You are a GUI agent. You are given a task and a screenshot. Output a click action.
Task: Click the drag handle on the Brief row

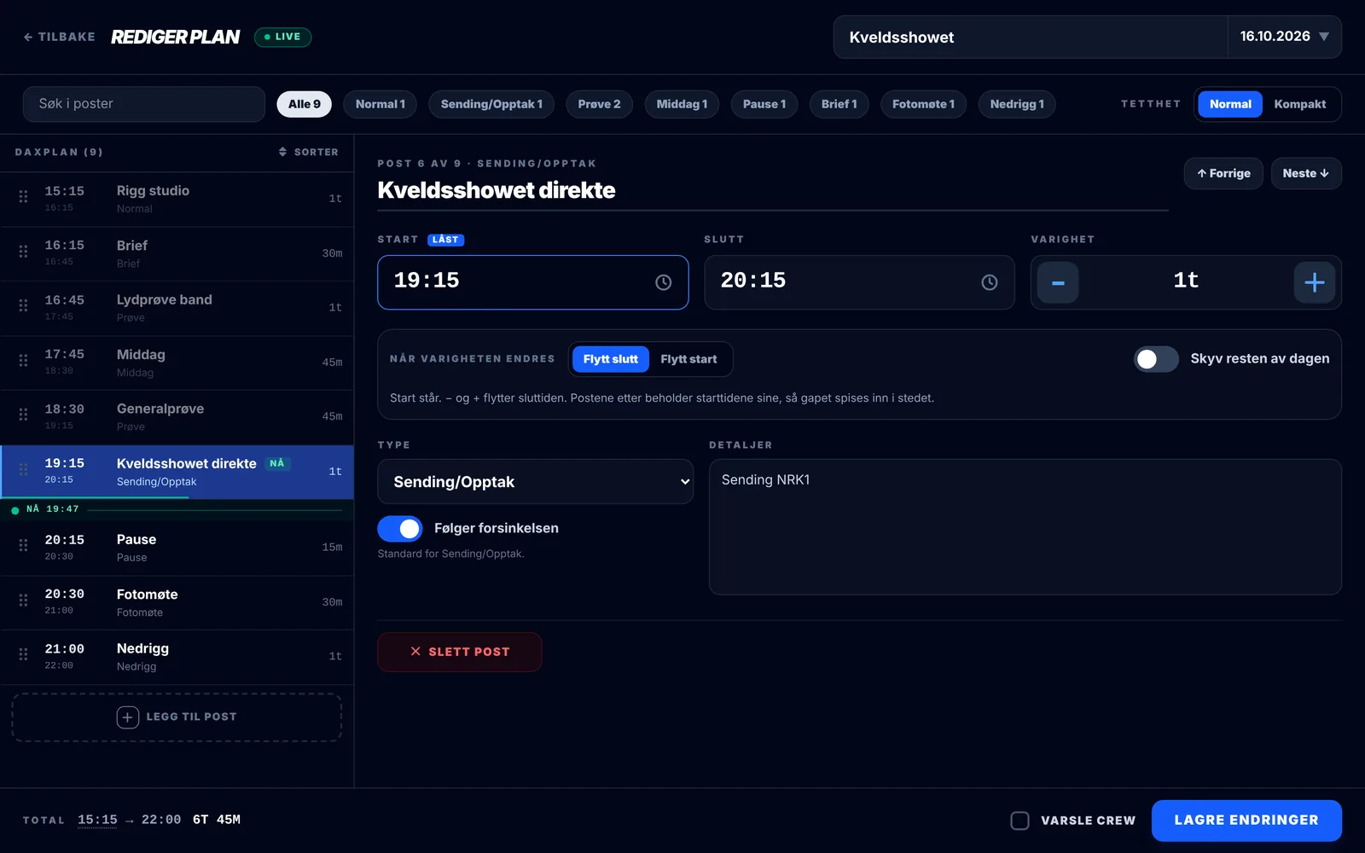coord(23,252)
